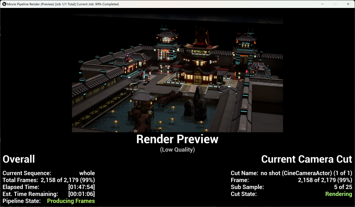355x207 pixels.
Task: Click sub sample value '5 of 25'
Action: click(x=343, y=187)
